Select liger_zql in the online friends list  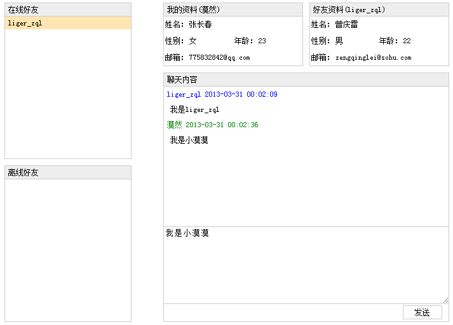[x=25, y=23]
